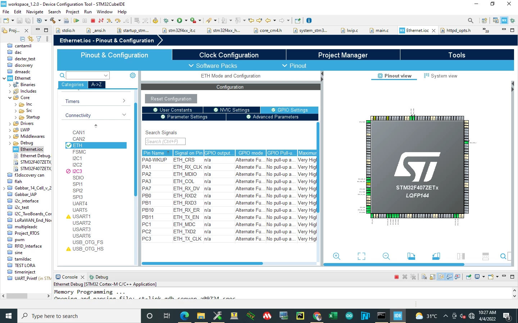Rotate the chip counter-clockwise

tap(436, 256)
